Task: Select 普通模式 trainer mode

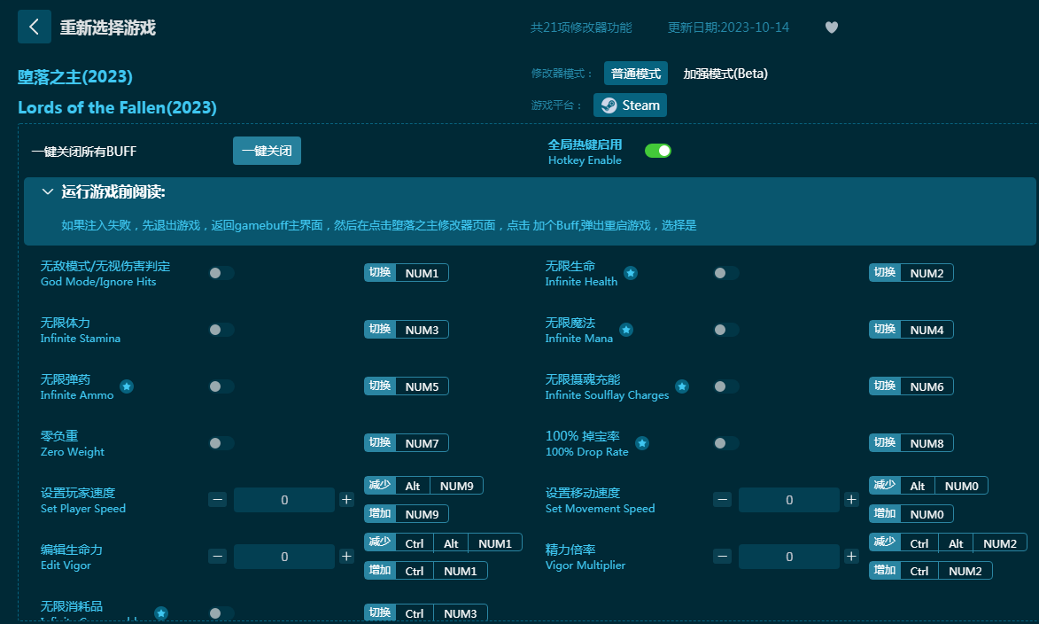Action: (x=635, y=74)
